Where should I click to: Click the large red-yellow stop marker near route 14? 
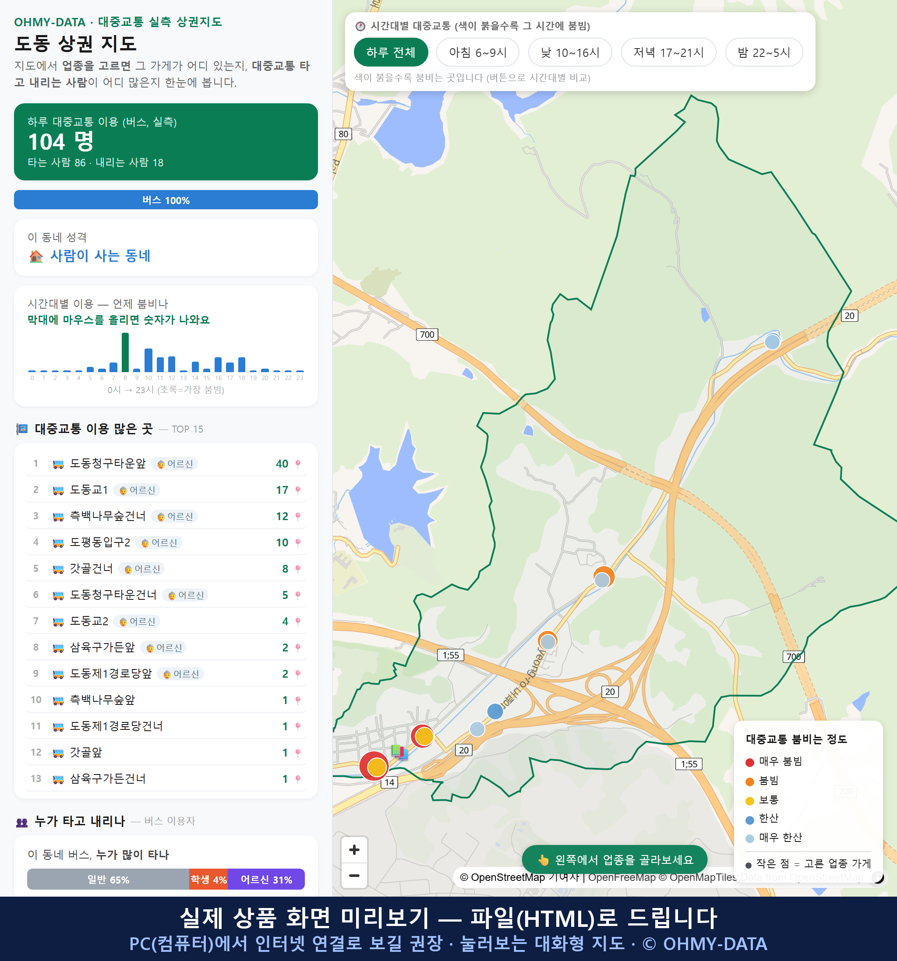point(374,766)
